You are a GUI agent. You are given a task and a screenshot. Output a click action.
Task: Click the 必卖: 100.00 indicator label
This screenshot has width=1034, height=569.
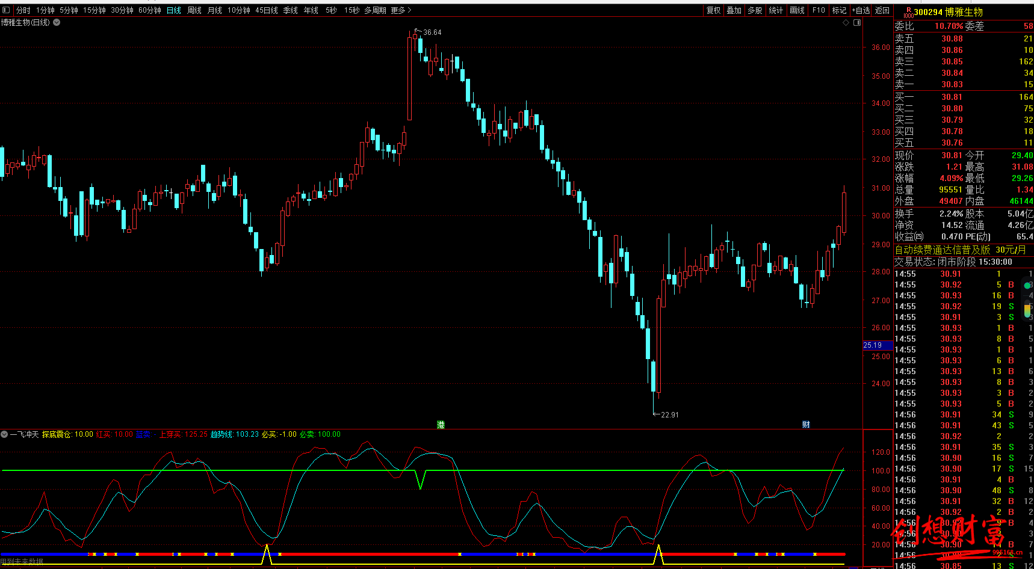click(x=320, y=434)
